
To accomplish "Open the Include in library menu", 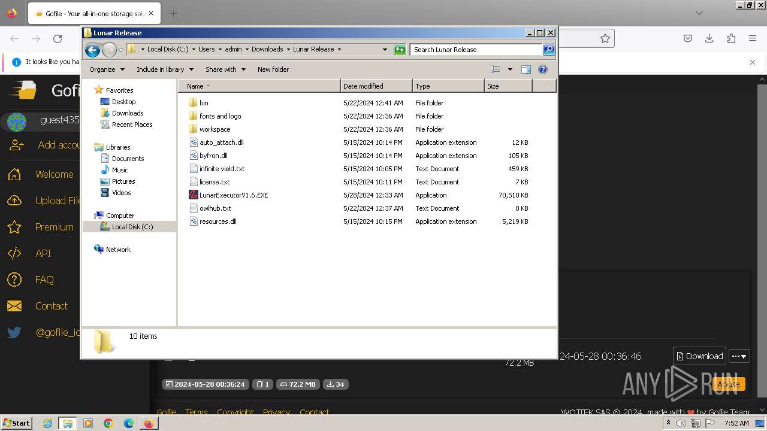I will pos(165,69).
